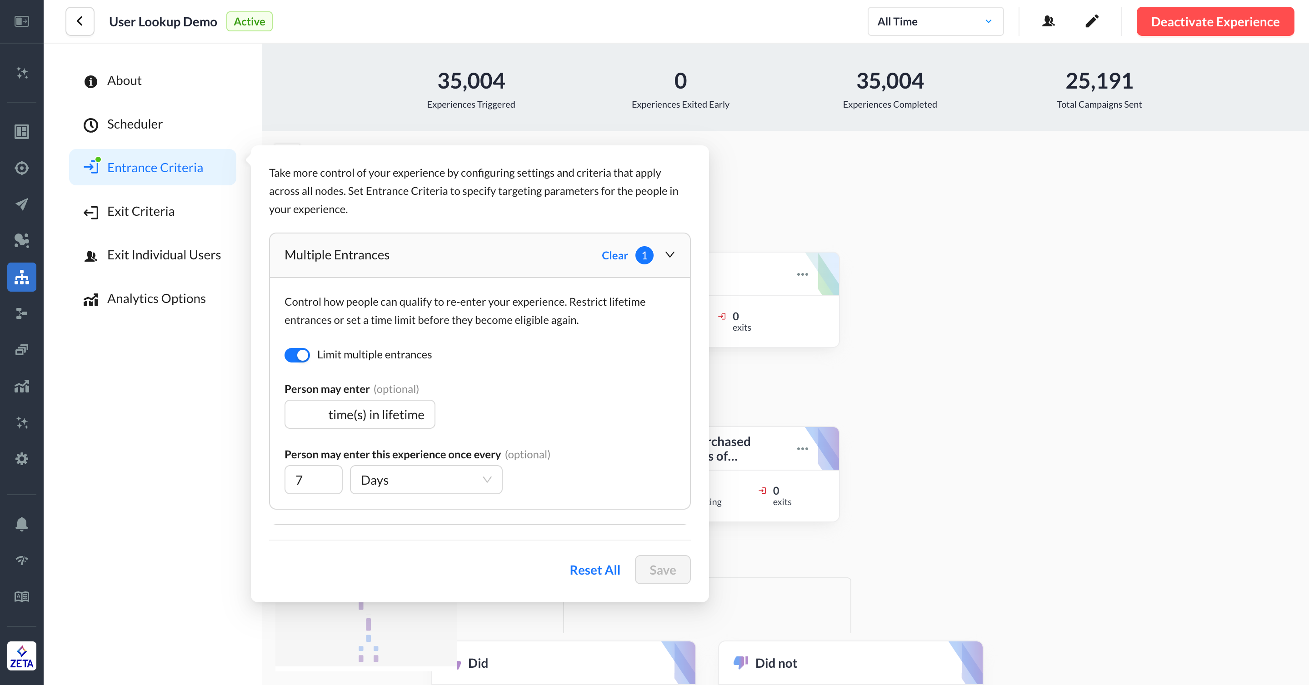Click the back arrow button
The image size is (1309, 685).
[x=80, y=21]
